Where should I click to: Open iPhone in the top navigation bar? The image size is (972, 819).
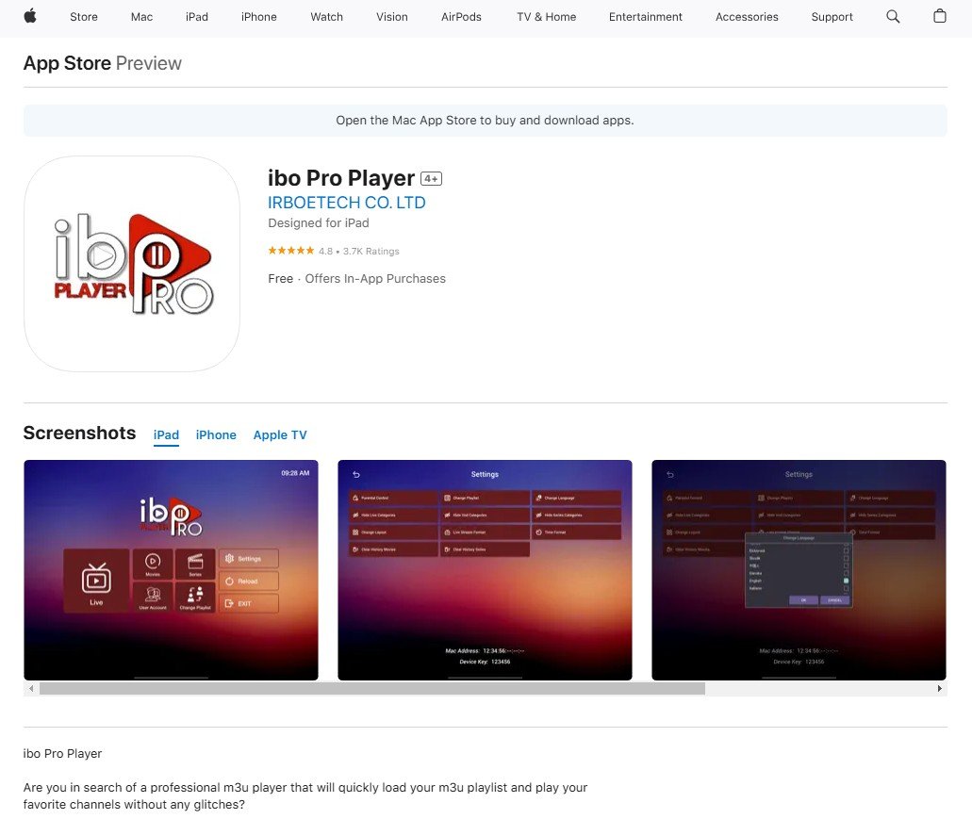(259, 17)
